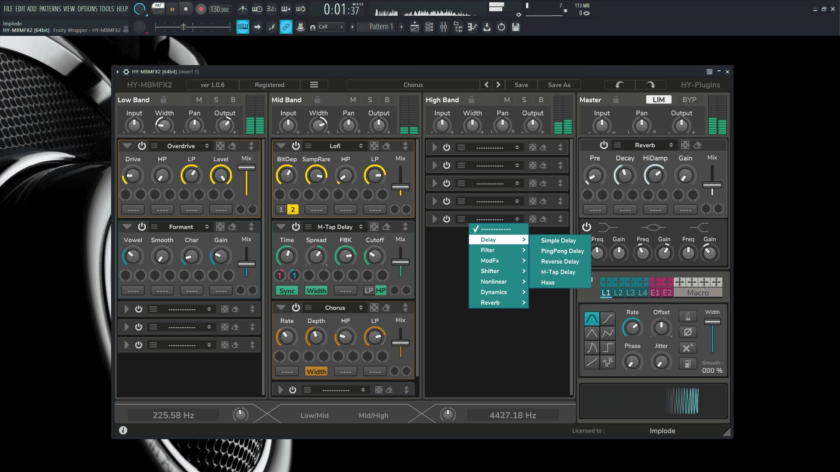
Task: Toggle Overdrive effect power button
Action: tap(142, 146)
